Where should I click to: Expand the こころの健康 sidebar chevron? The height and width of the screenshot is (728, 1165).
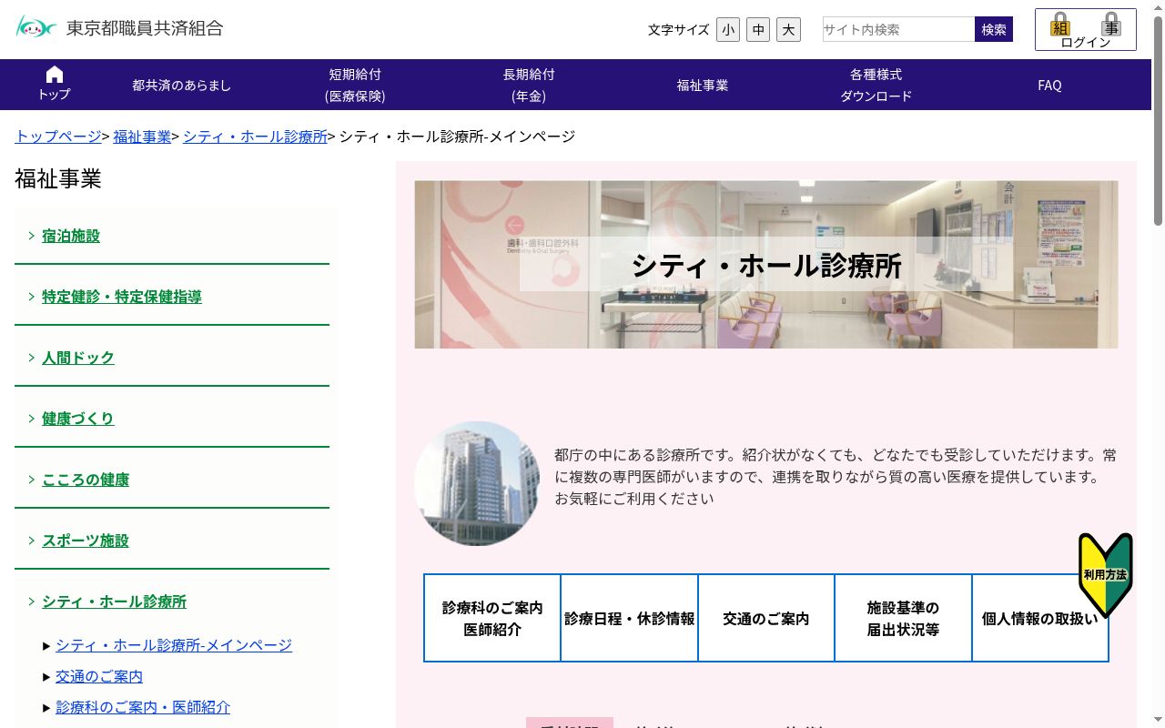point(31,480)
